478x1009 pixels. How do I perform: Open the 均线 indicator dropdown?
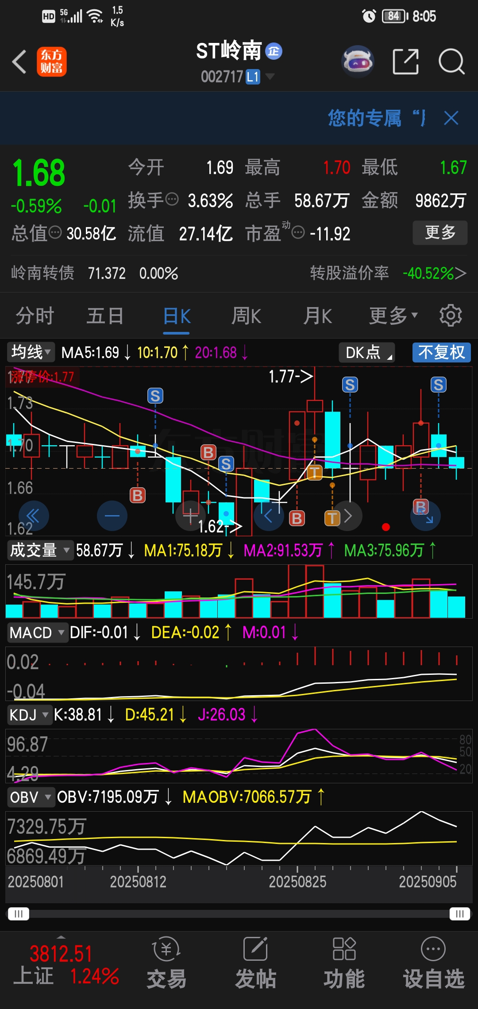(31, 352)
